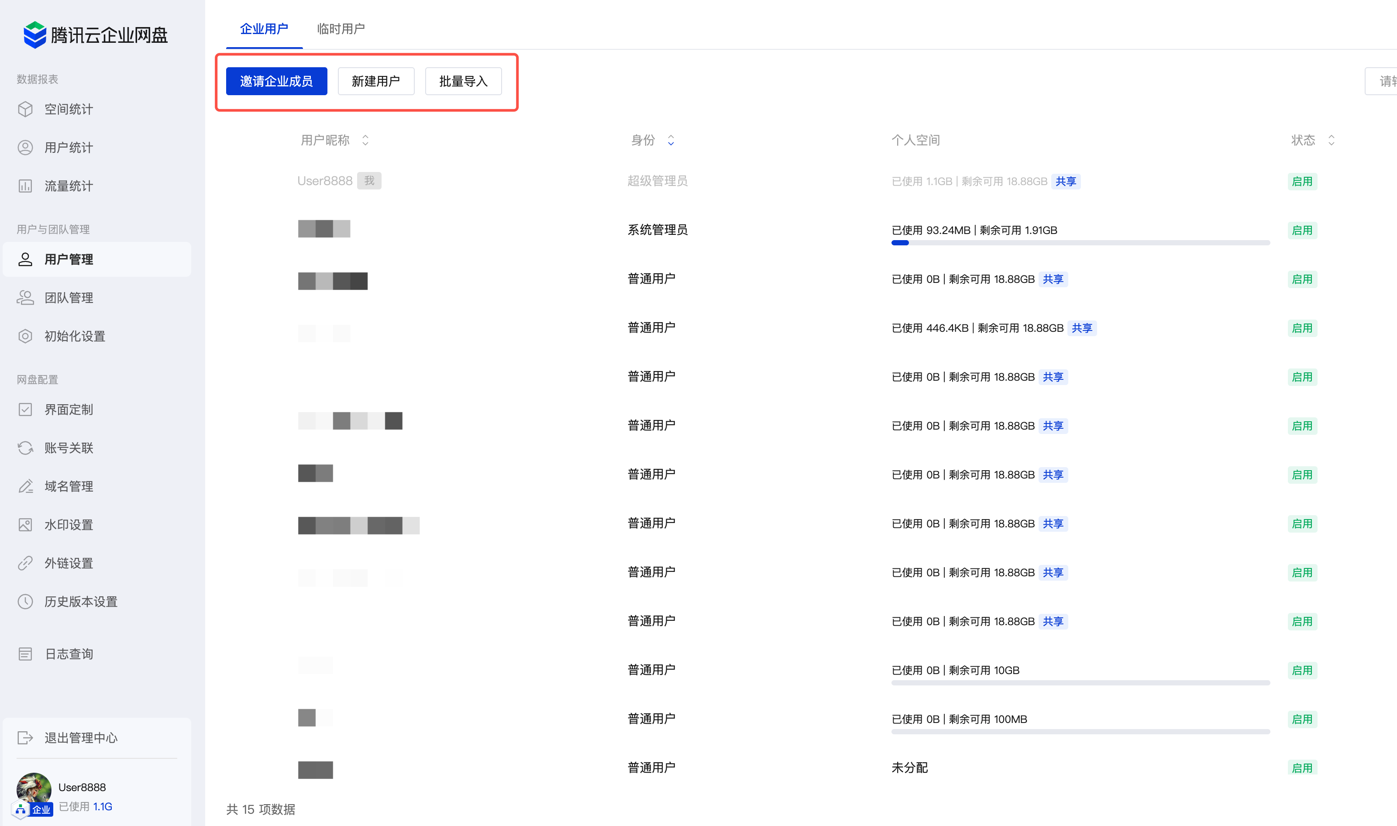This screenshot has height=826, width=1397.
Task: Click the 空间统计 cube icon
Action: point(25,109)
